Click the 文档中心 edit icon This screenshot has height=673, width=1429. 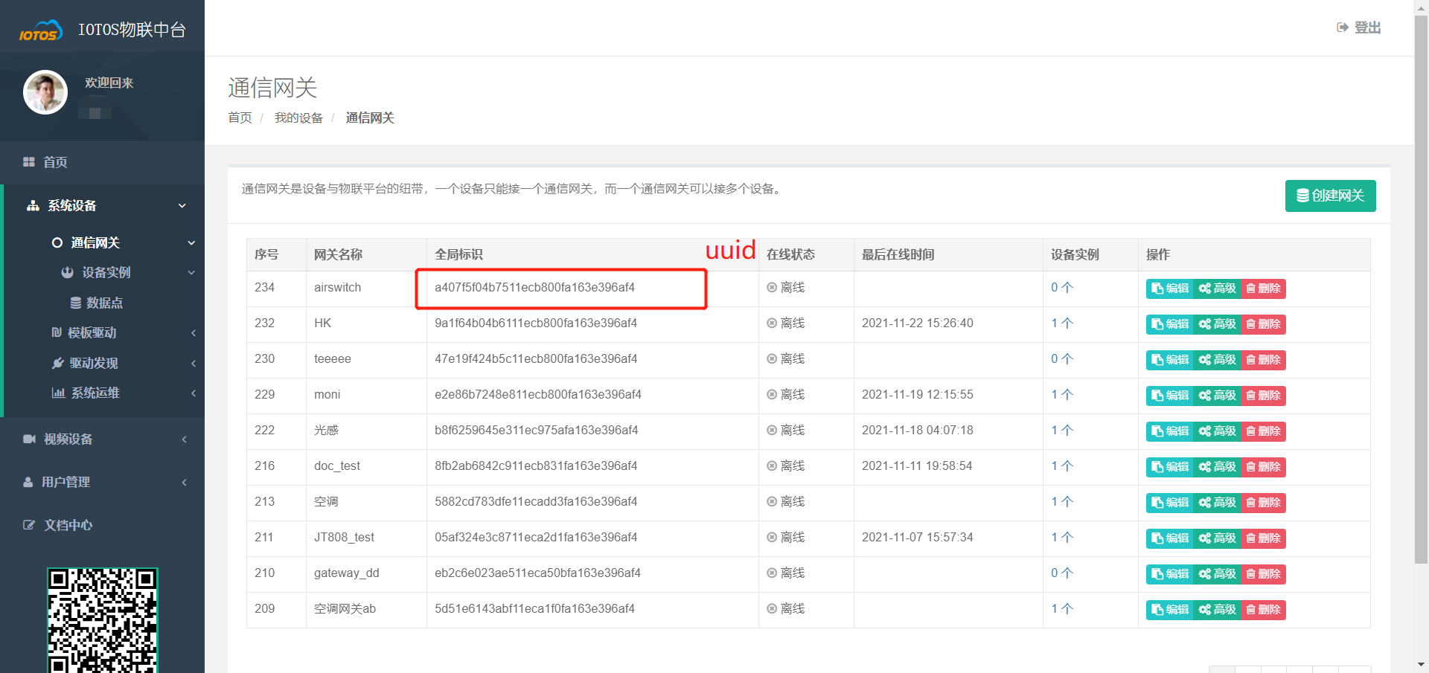(x=29, y=526)
